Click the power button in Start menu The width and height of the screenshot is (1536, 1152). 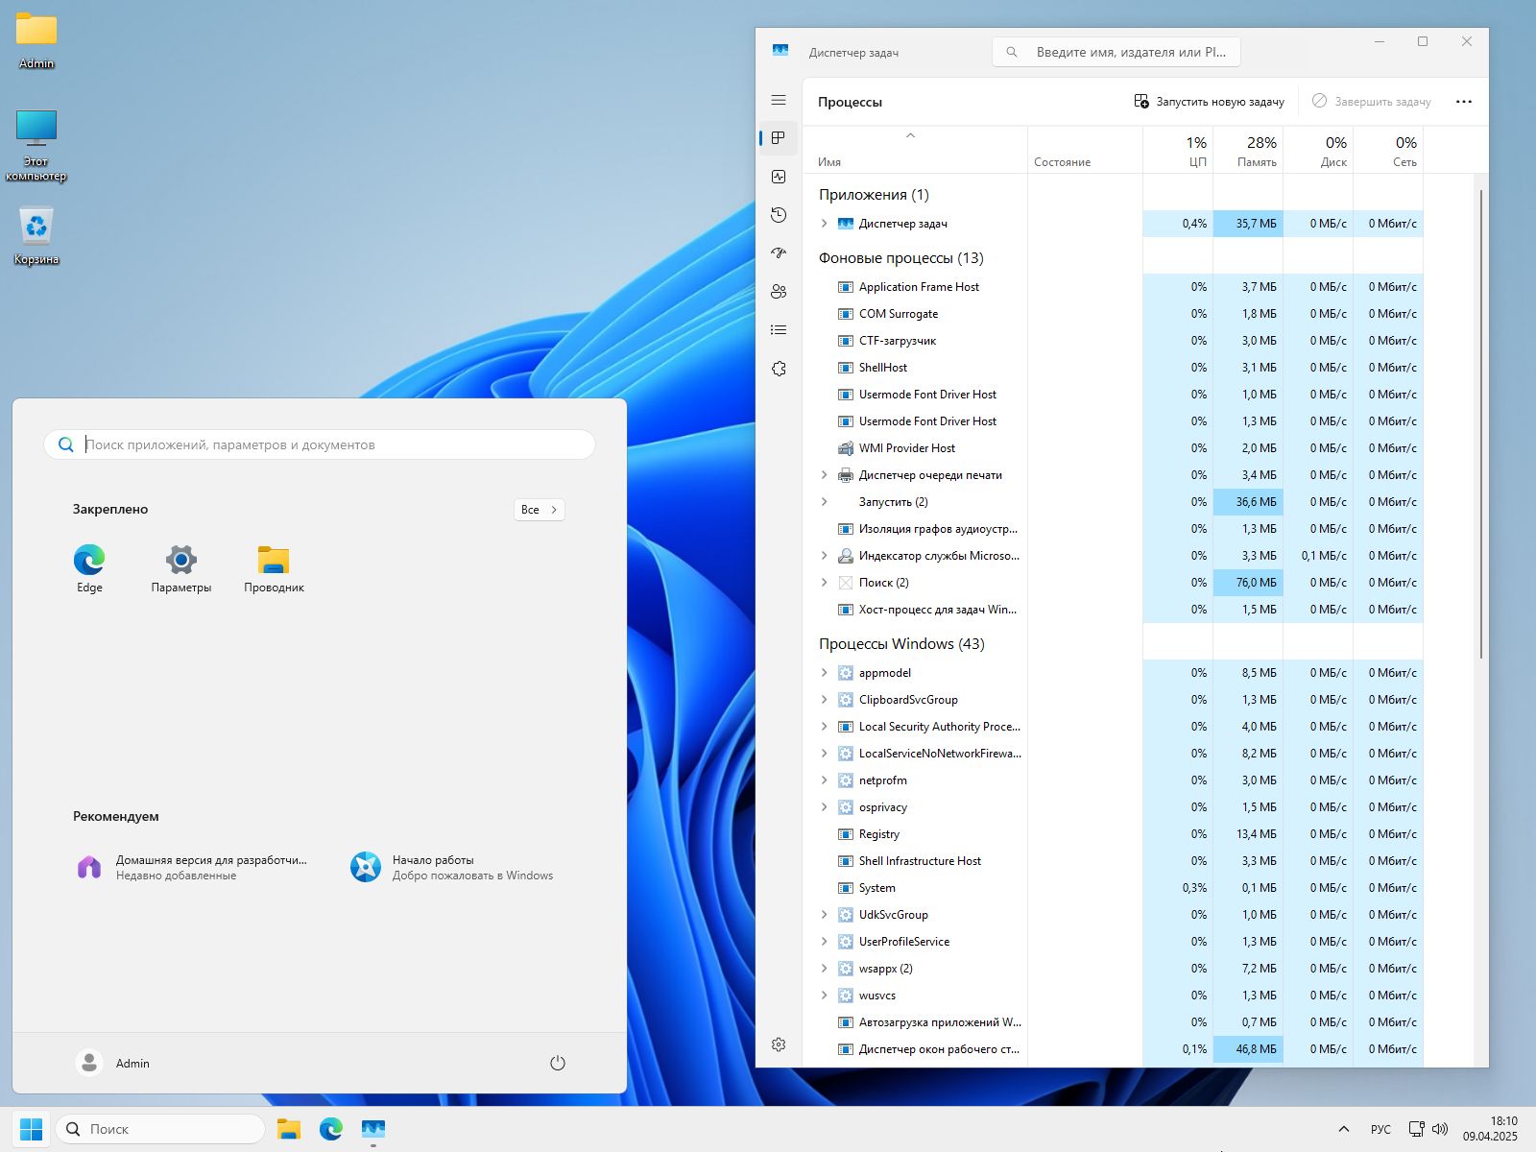(558, 1063)
